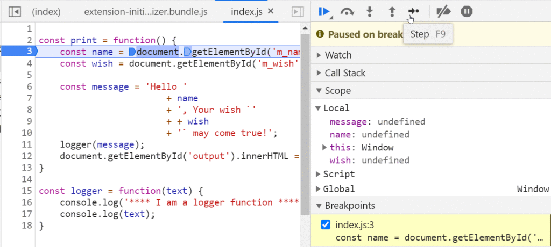Click inline breakpoint marker before document
Screen dimensions: 551x247
click(132, 52)
